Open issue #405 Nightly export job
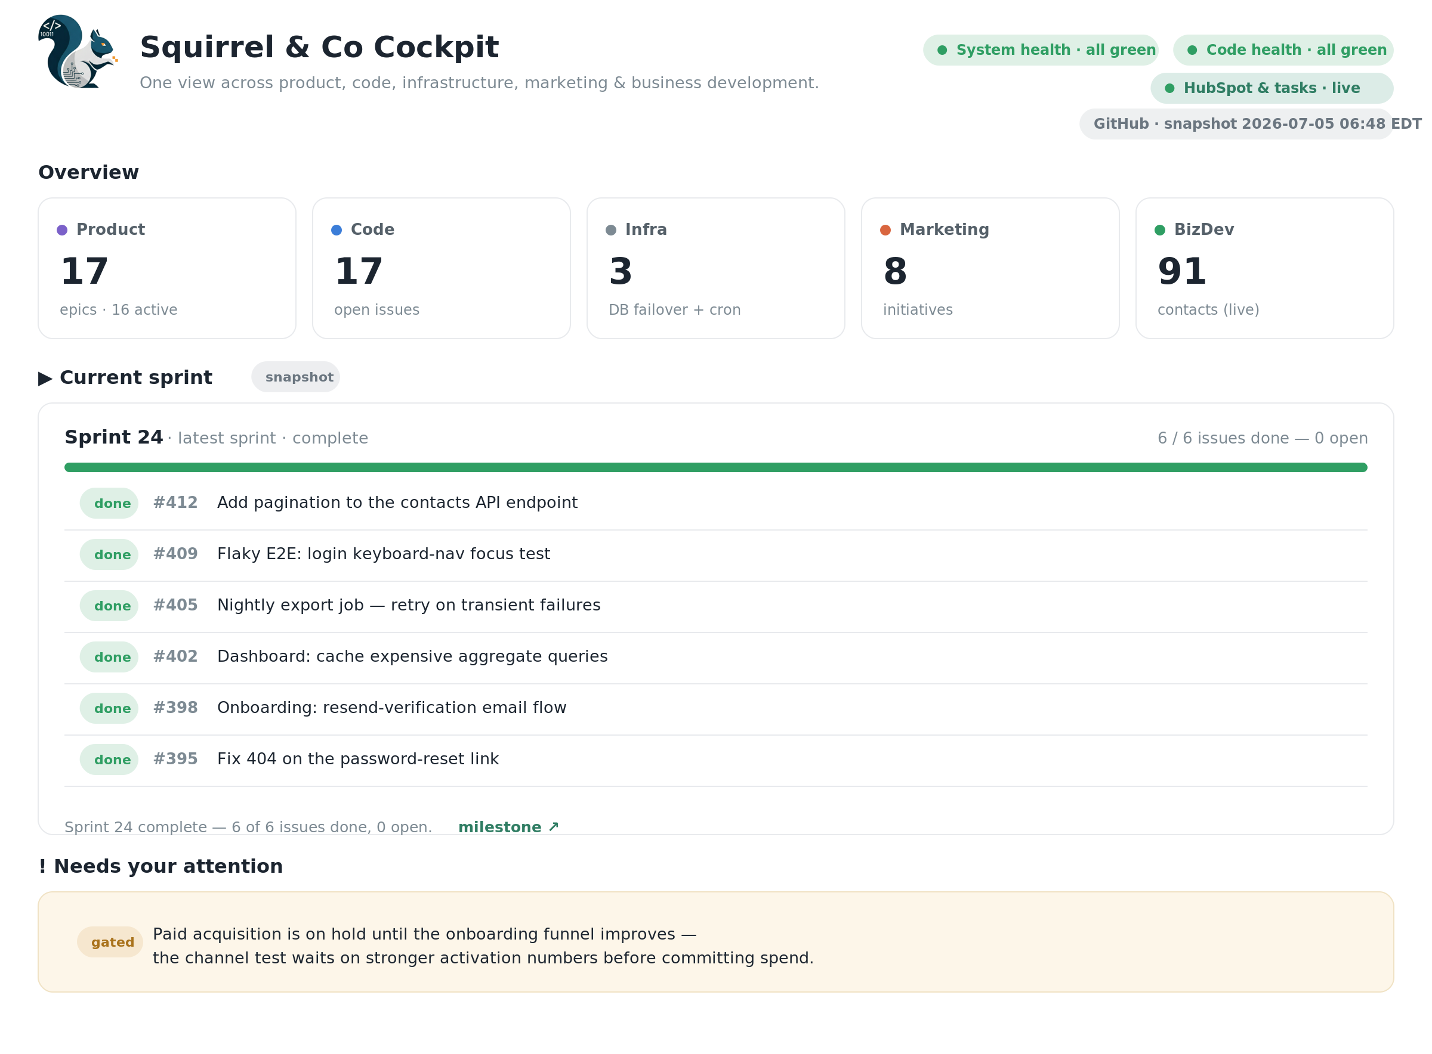 (715, 606)
